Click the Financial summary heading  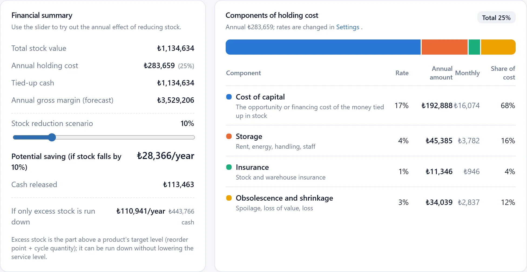click(x=42, y=15)
